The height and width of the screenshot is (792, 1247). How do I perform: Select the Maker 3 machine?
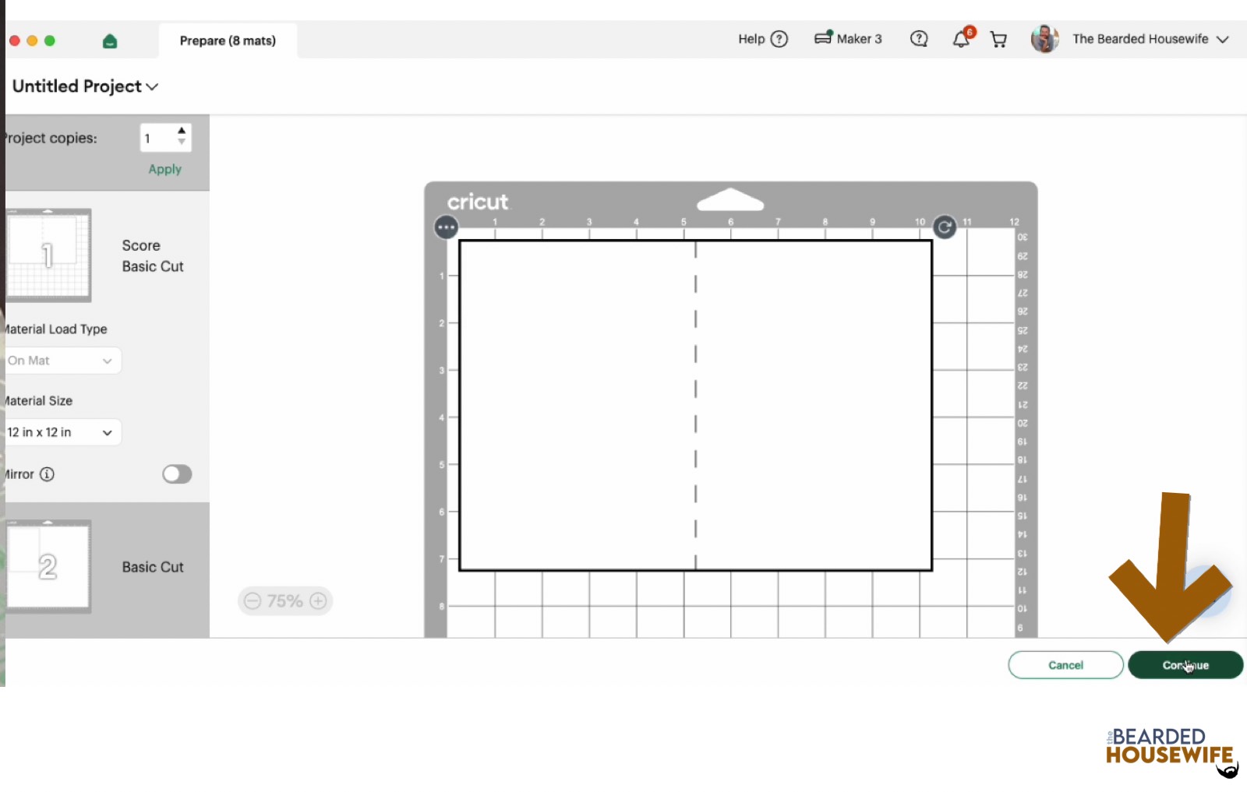click(848, 38)
